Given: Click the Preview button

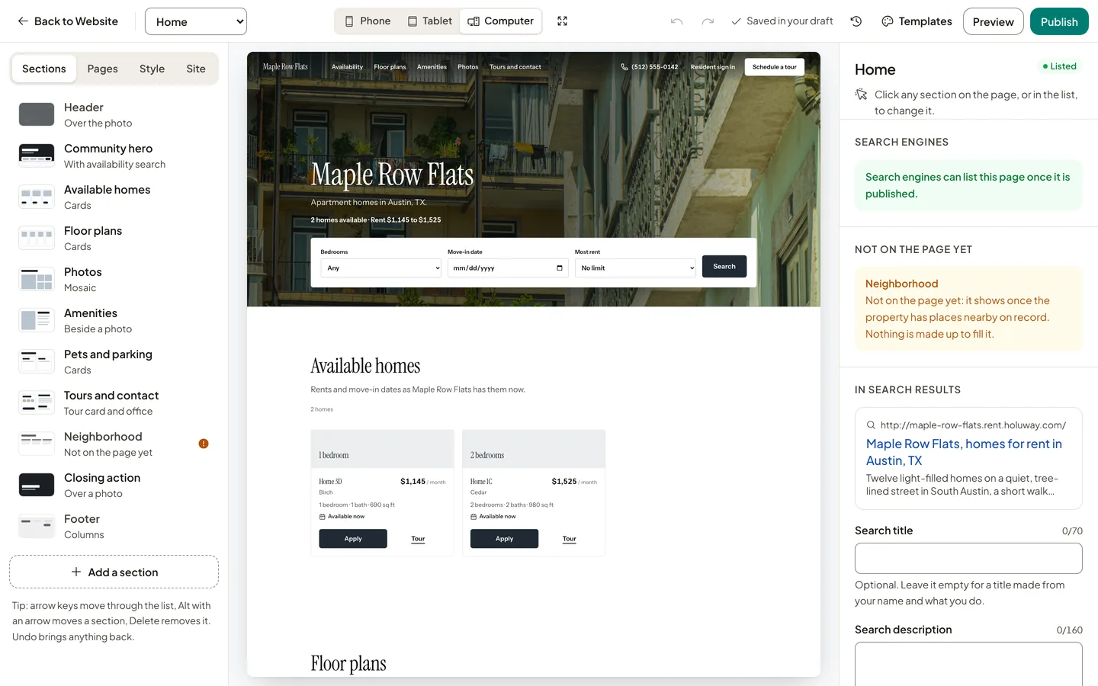Looking at the screenshot, I should coord(993,21).
